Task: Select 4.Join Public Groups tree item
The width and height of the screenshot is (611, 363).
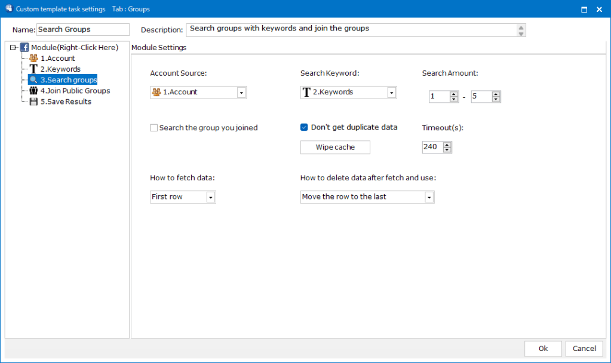Action: (75, 91)
